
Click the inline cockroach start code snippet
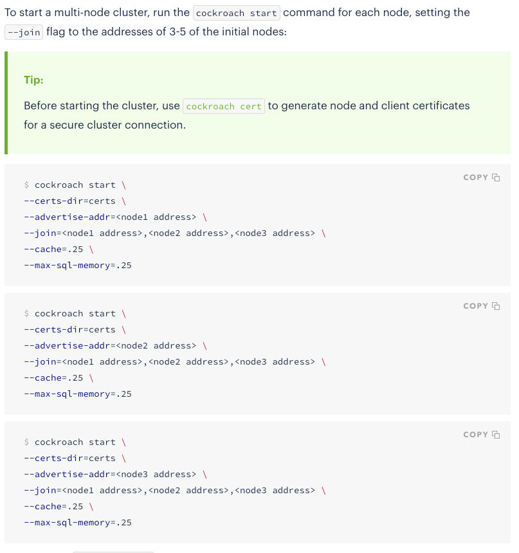pos(236,12)
